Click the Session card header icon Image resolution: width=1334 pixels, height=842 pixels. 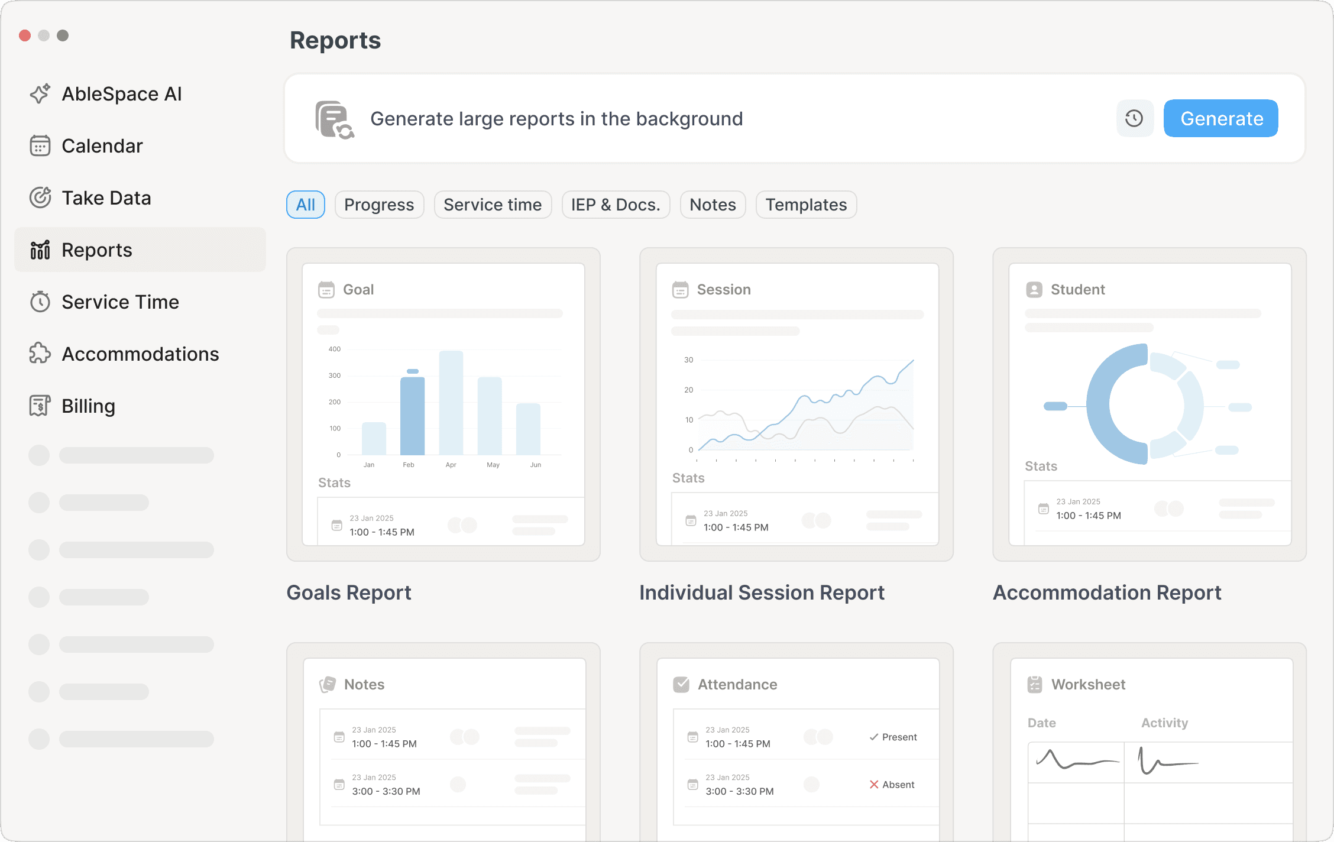pos(681,290)
